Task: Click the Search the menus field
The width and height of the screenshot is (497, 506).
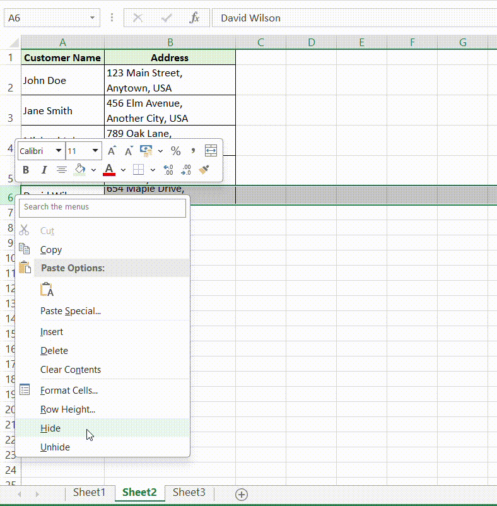Action: tap(103, 208)
